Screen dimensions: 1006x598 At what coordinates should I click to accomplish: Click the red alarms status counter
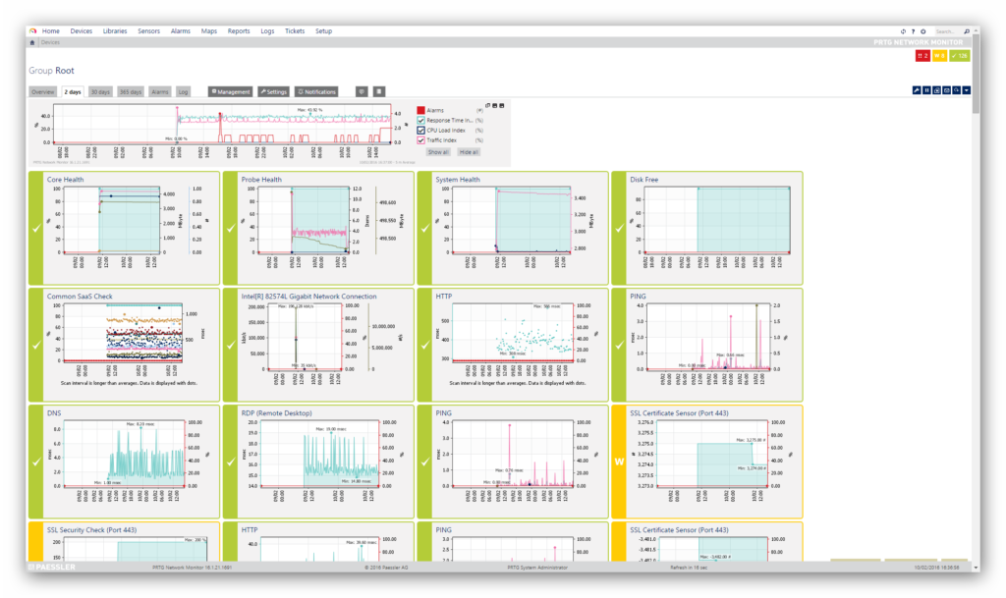tap(923, 56)
